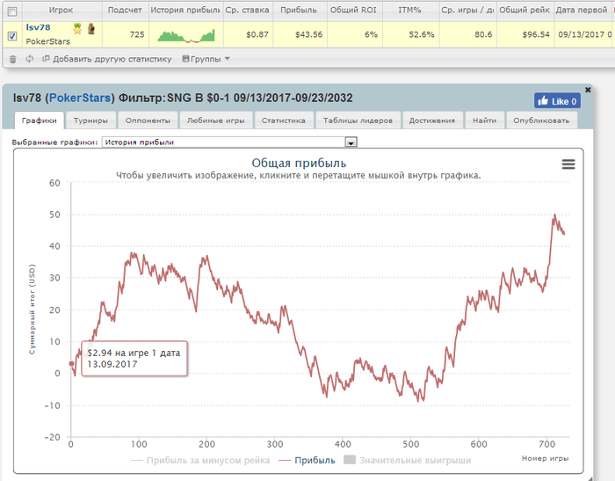Open the PokerStars link in the panel title
Screen dimensions: 615x481
click(80, 98)
